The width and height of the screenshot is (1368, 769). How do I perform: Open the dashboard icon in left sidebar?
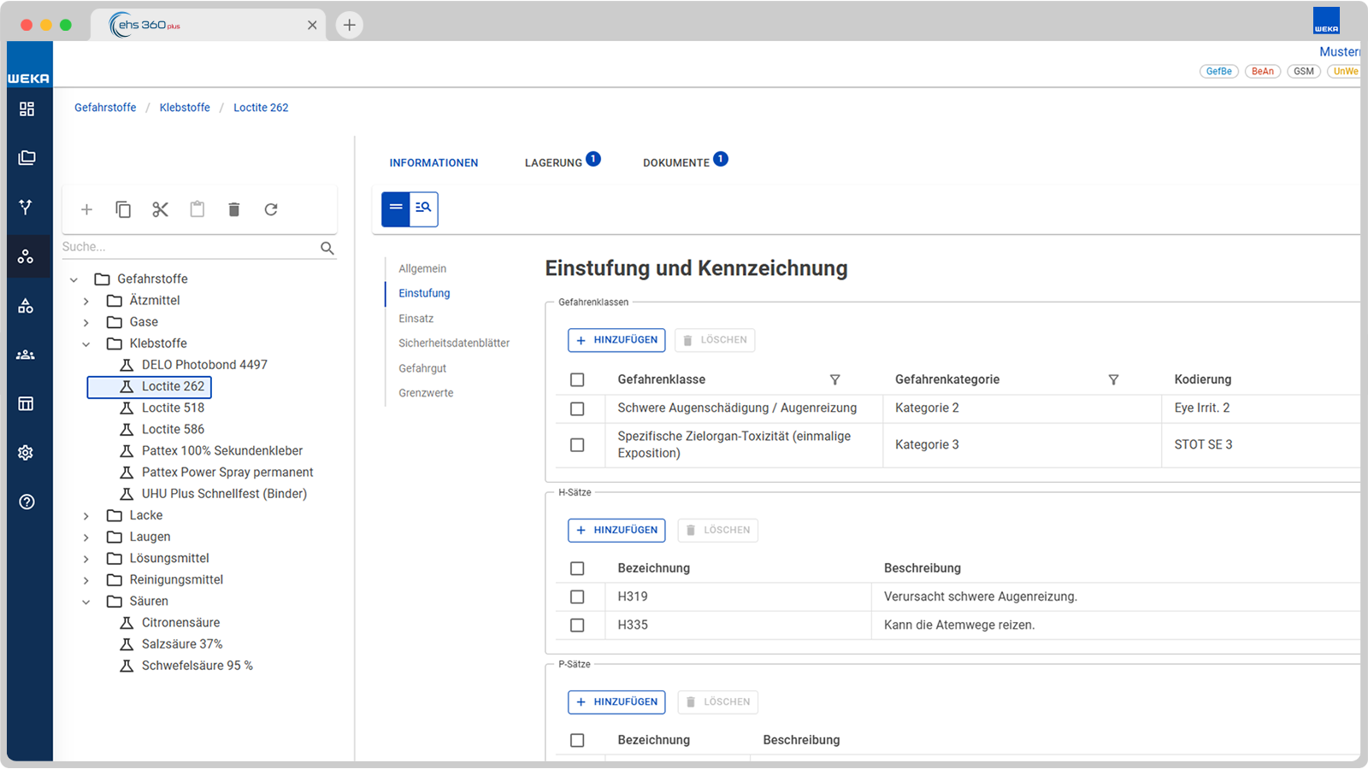(27, 109)
